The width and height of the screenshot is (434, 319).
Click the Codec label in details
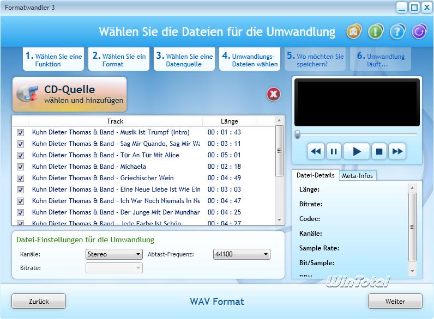[310, 219]
